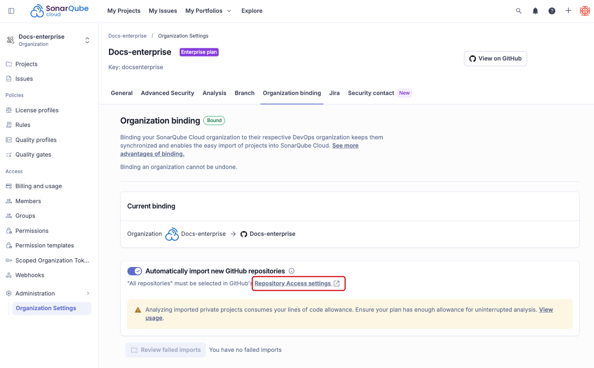Click the Quality profiles icon
The height and width of the screenshot is (368, 594).
(x=9, y=140)
